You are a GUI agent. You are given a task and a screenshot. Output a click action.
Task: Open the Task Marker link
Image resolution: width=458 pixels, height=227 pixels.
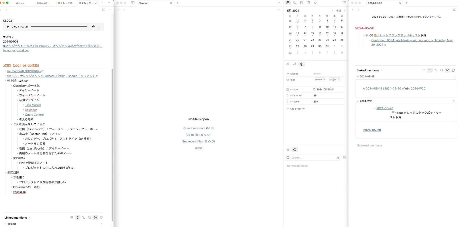coord(33,105)
